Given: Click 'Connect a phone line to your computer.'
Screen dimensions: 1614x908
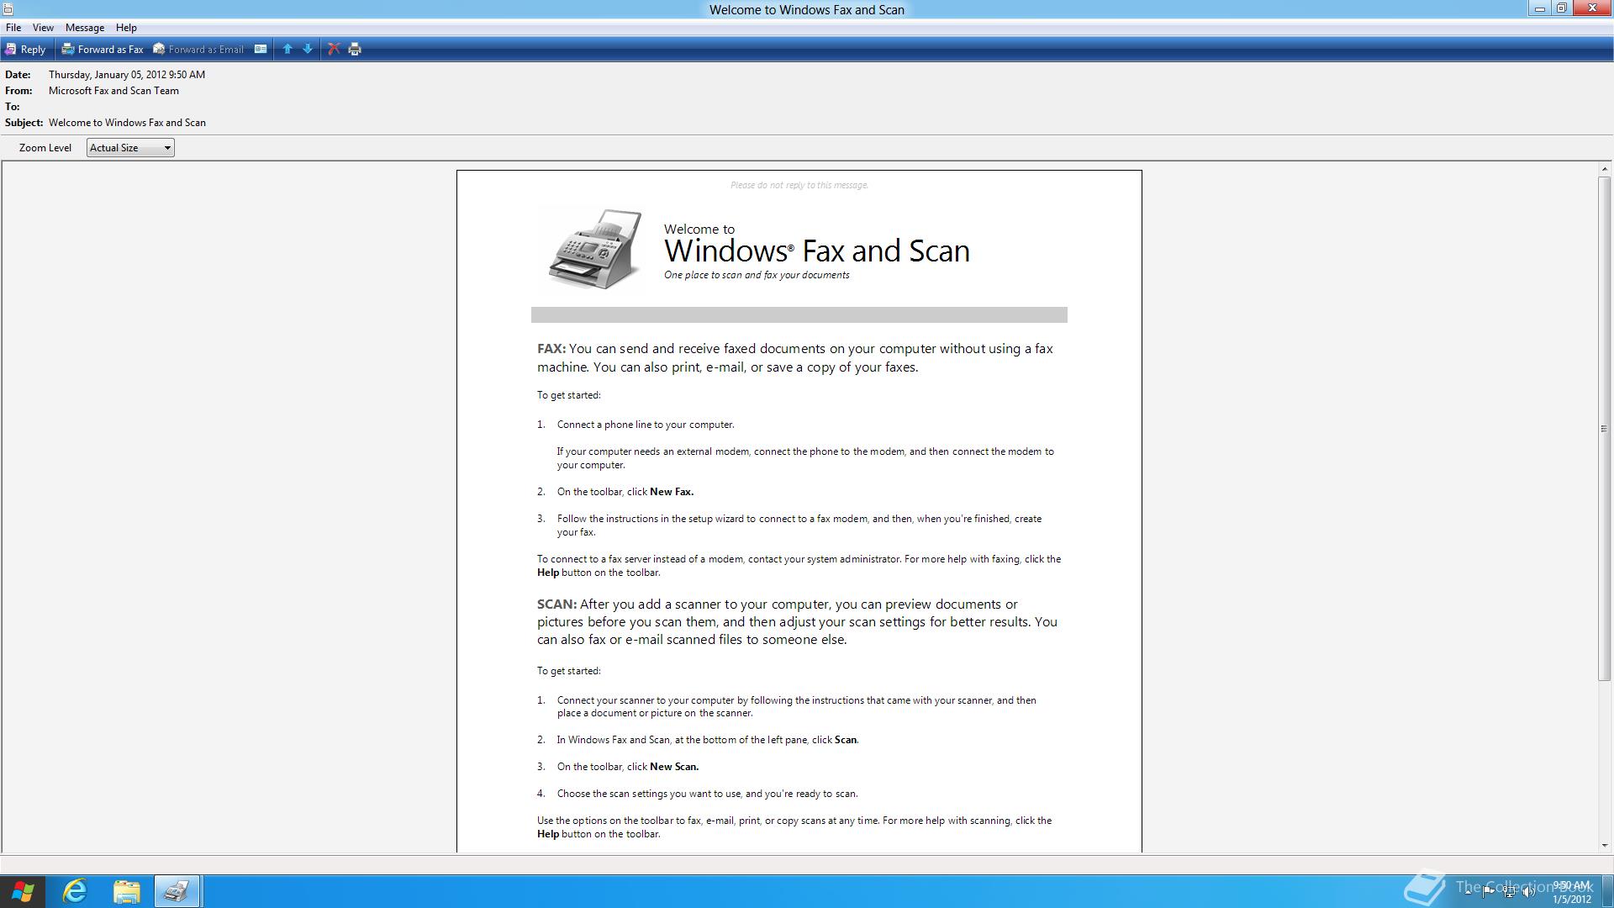Looking at the screenshot, I should tap(646, 425).
